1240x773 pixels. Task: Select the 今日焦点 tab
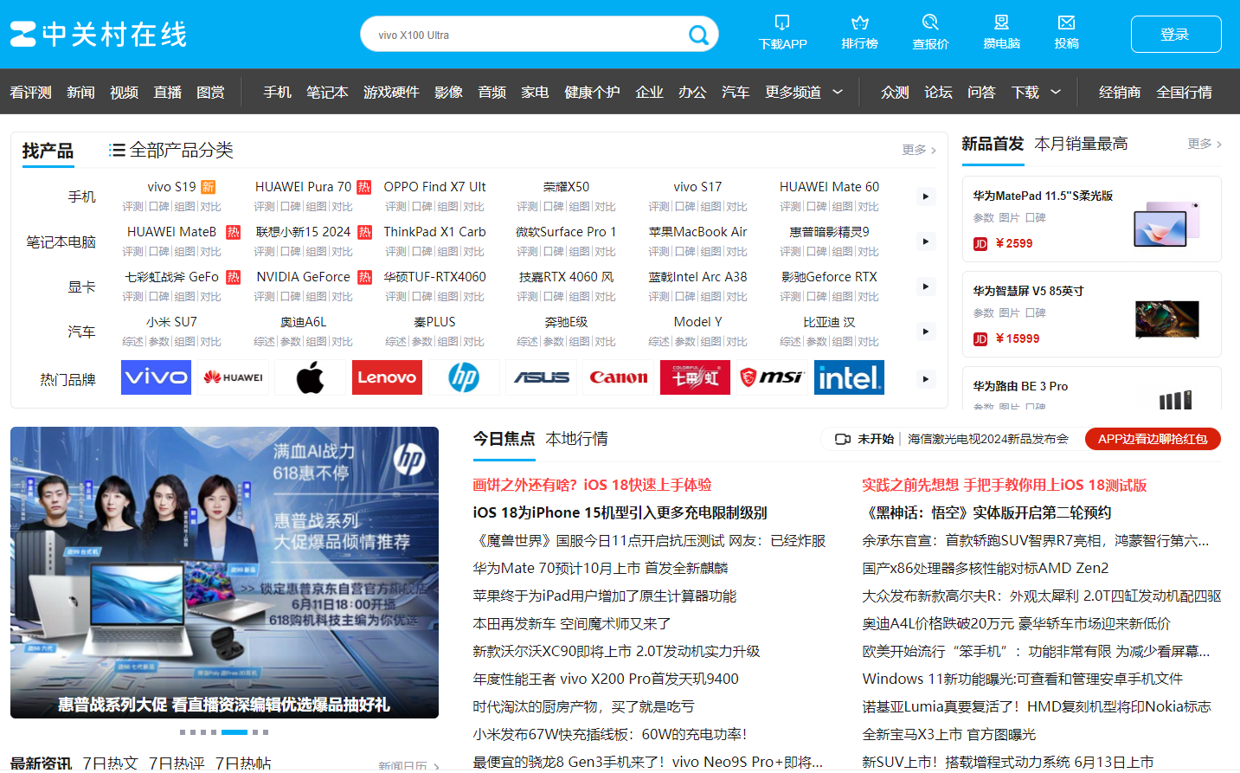tap(504, 439)
